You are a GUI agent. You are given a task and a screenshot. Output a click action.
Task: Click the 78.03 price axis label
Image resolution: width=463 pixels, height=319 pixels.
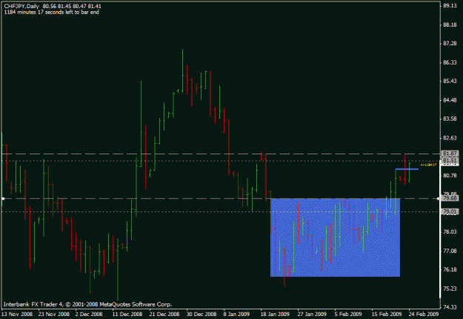450,231
